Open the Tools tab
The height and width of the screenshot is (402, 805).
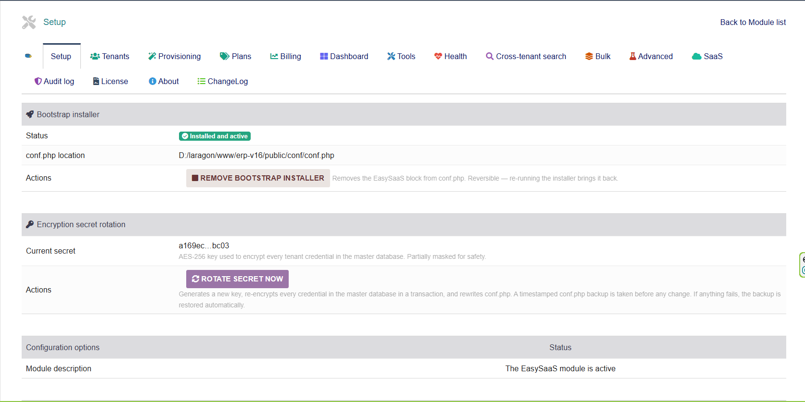click(x=401, y=56)
